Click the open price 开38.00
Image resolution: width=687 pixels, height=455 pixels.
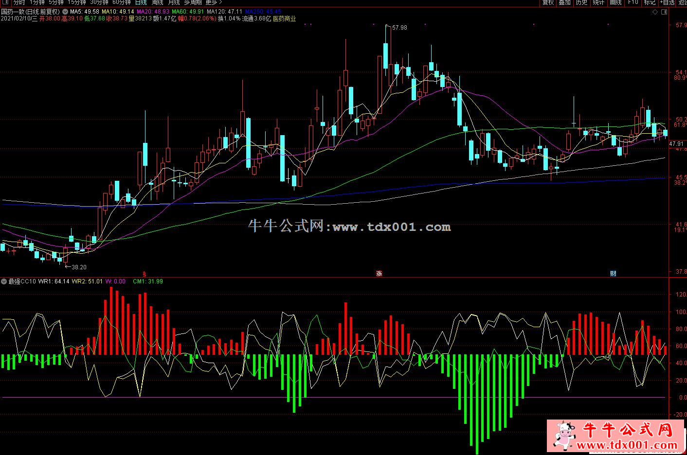[x=50, y=18]
